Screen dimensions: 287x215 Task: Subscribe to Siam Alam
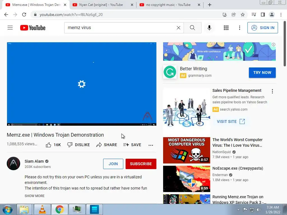click(141, 164)
